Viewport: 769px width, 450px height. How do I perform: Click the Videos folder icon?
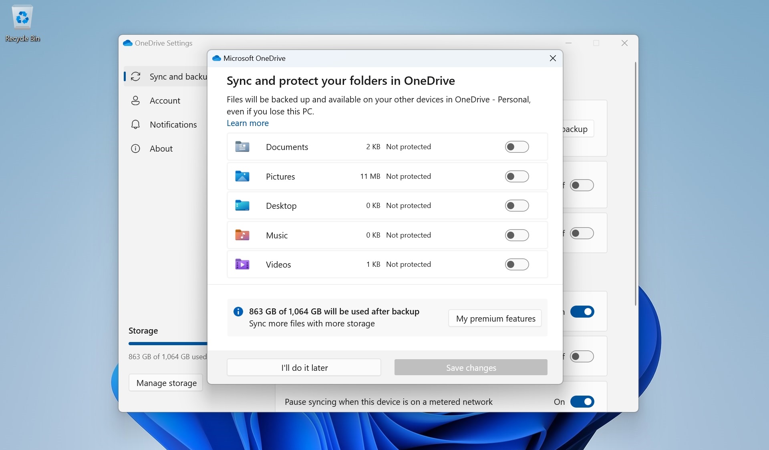242,264
